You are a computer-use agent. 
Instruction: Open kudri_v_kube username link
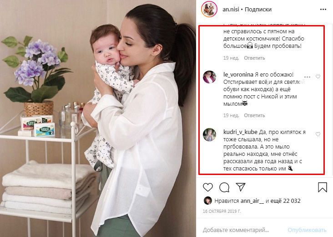point(240,132)
